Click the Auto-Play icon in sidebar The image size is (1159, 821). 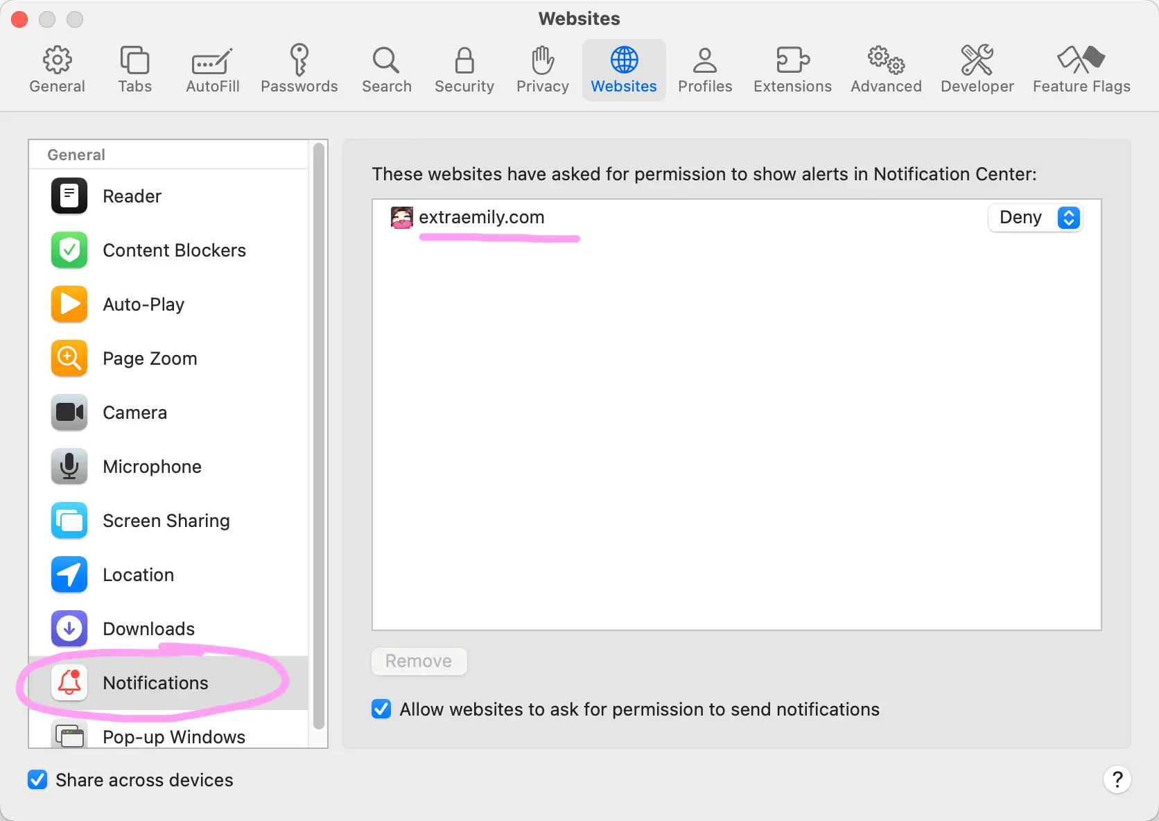(x=69, y=304)
